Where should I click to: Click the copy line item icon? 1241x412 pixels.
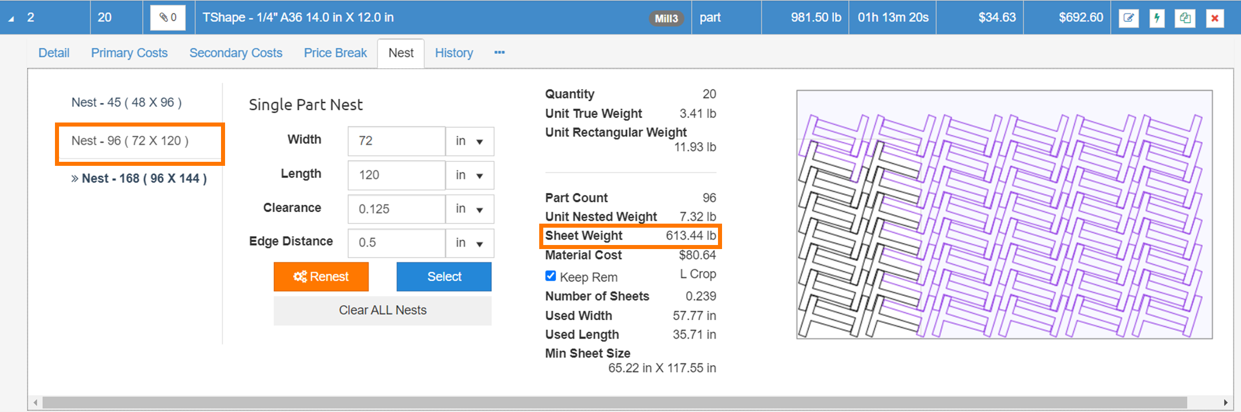[1185, 18]
